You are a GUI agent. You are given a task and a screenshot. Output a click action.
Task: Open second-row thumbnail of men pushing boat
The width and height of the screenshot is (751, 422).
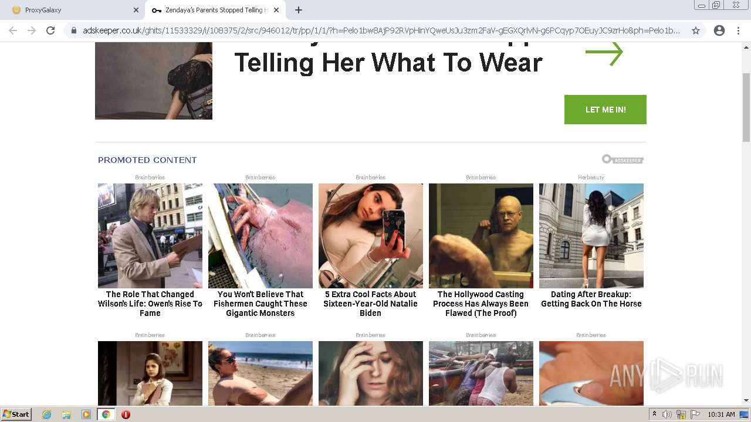click(x=481, y=373)
